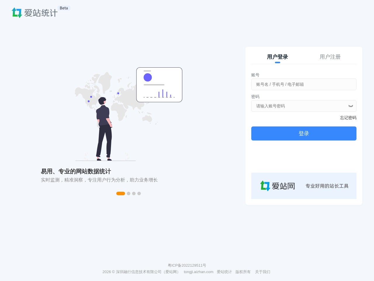Screen dimensions: 374x281
Task: Click the 账号 input field
Action: (x=304, y=84)
